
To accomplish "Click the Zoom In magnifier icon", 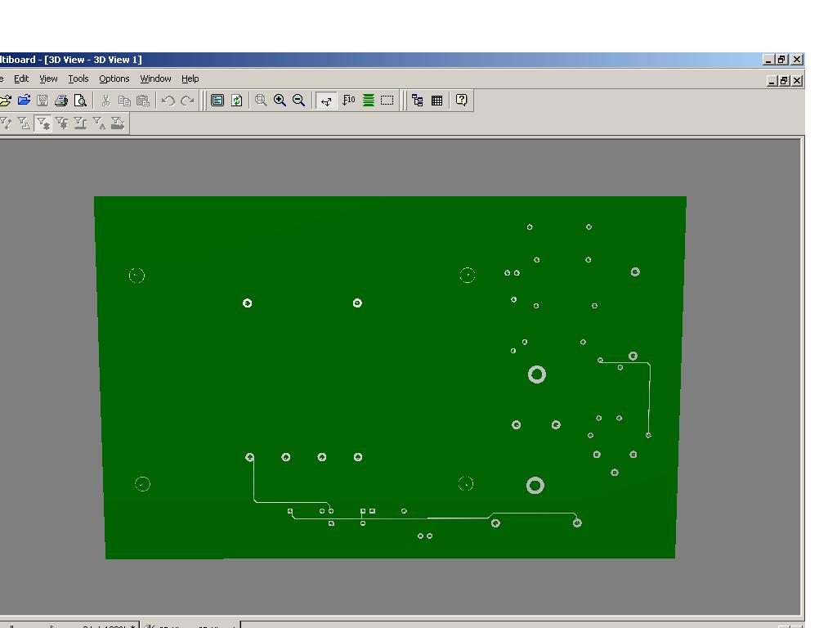I will tap(280, 101).
